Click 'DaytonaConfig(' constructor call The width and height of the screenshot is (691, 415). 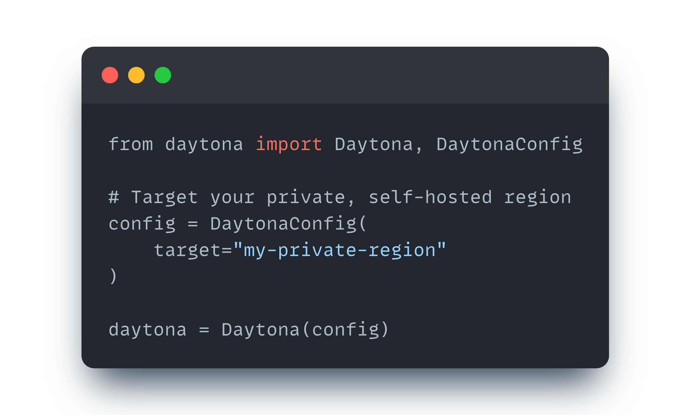(x=289, y=224)
